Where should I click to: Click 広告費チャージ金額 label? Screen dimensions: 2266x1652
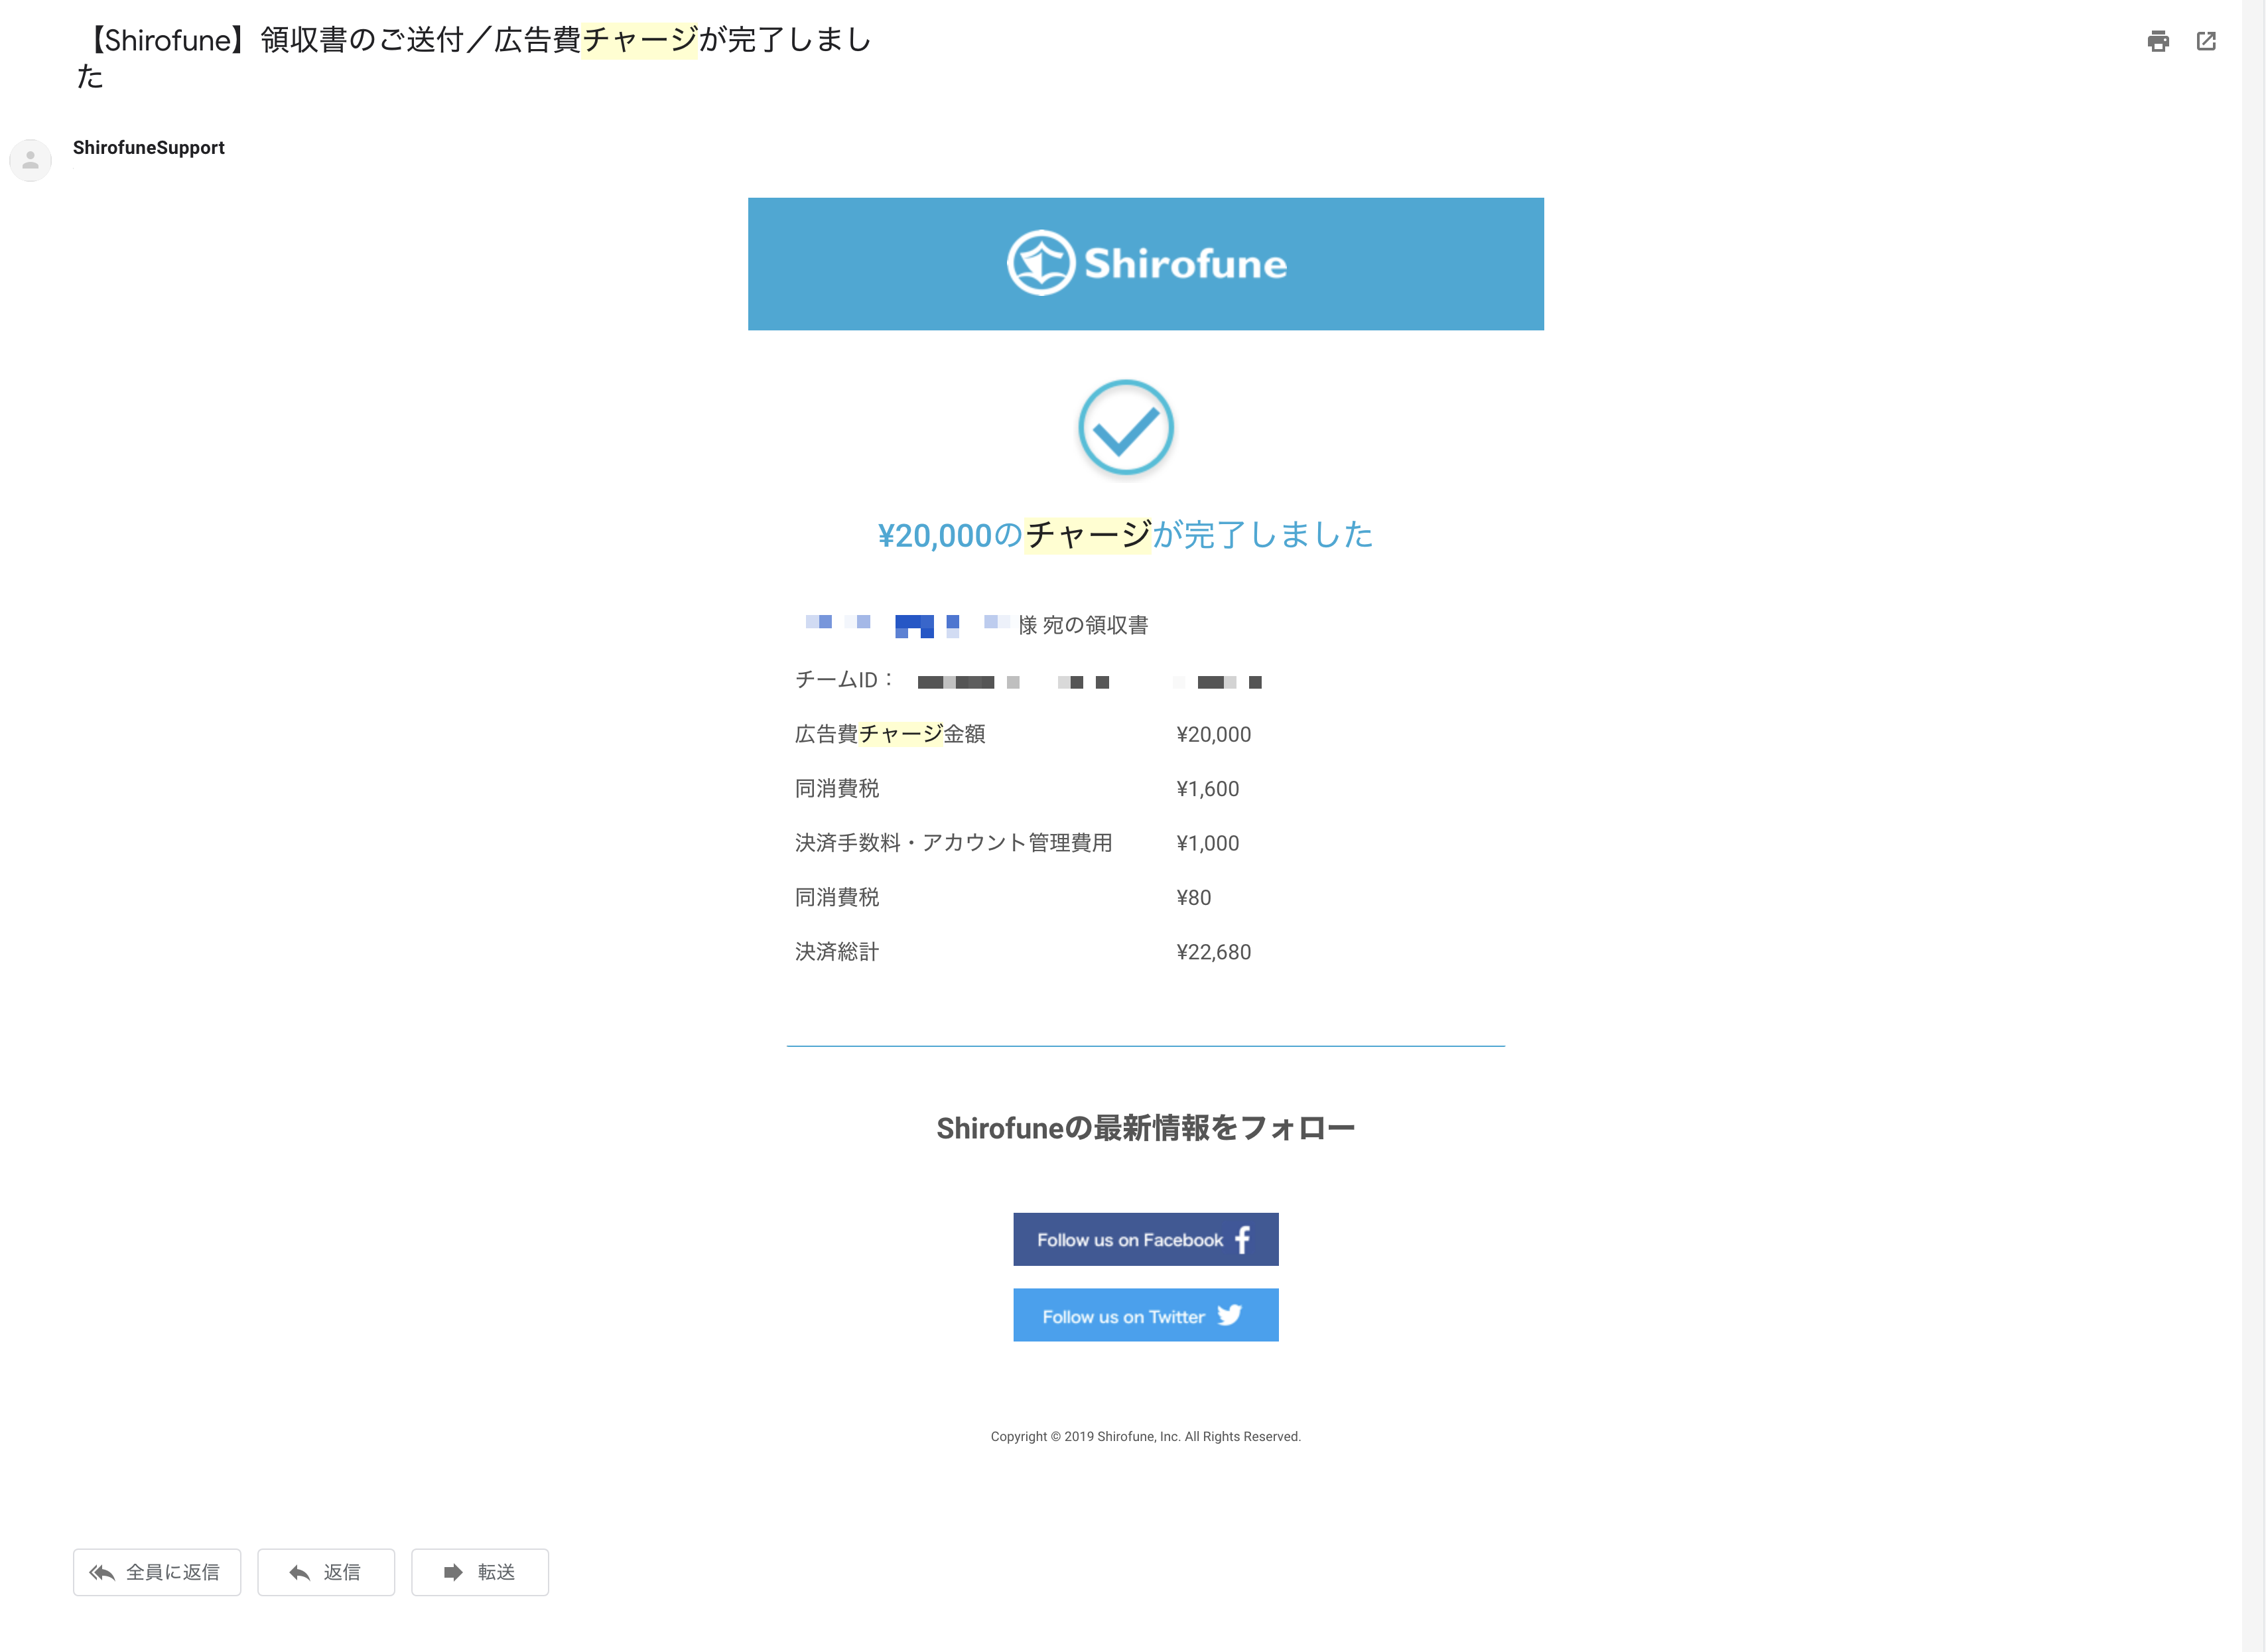(890, 734)
